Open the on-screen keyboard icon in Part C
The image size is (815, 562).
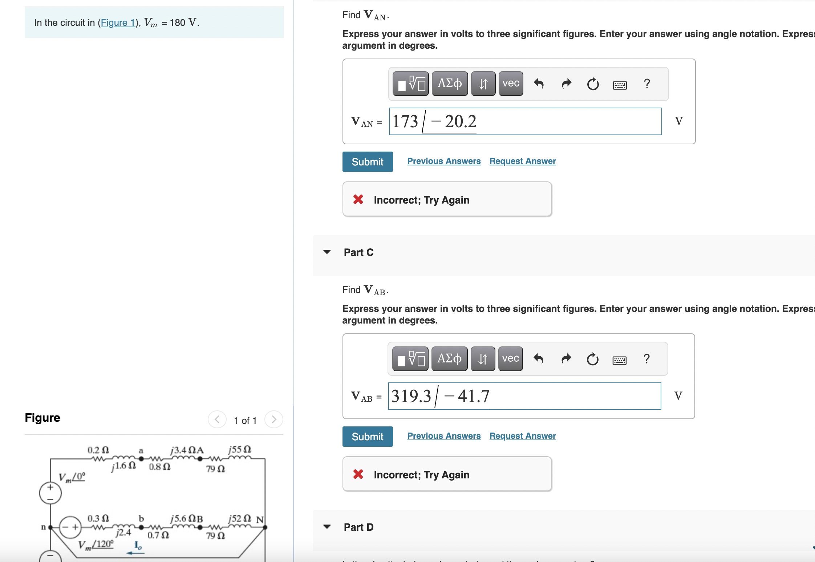click(620, 360)
